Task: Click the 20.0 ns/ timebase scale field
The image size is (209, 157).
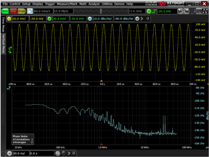Action: pyautogui.click(x=20, y=153)
